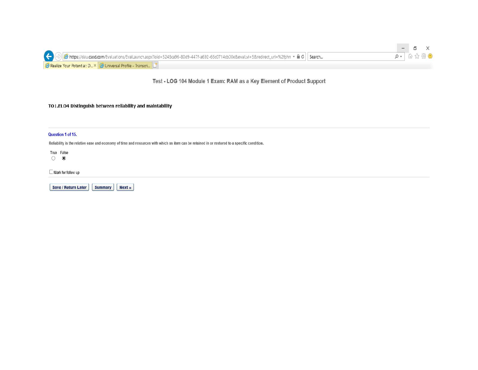
Task: Click the smiley feedback icon
Action: 430,56
